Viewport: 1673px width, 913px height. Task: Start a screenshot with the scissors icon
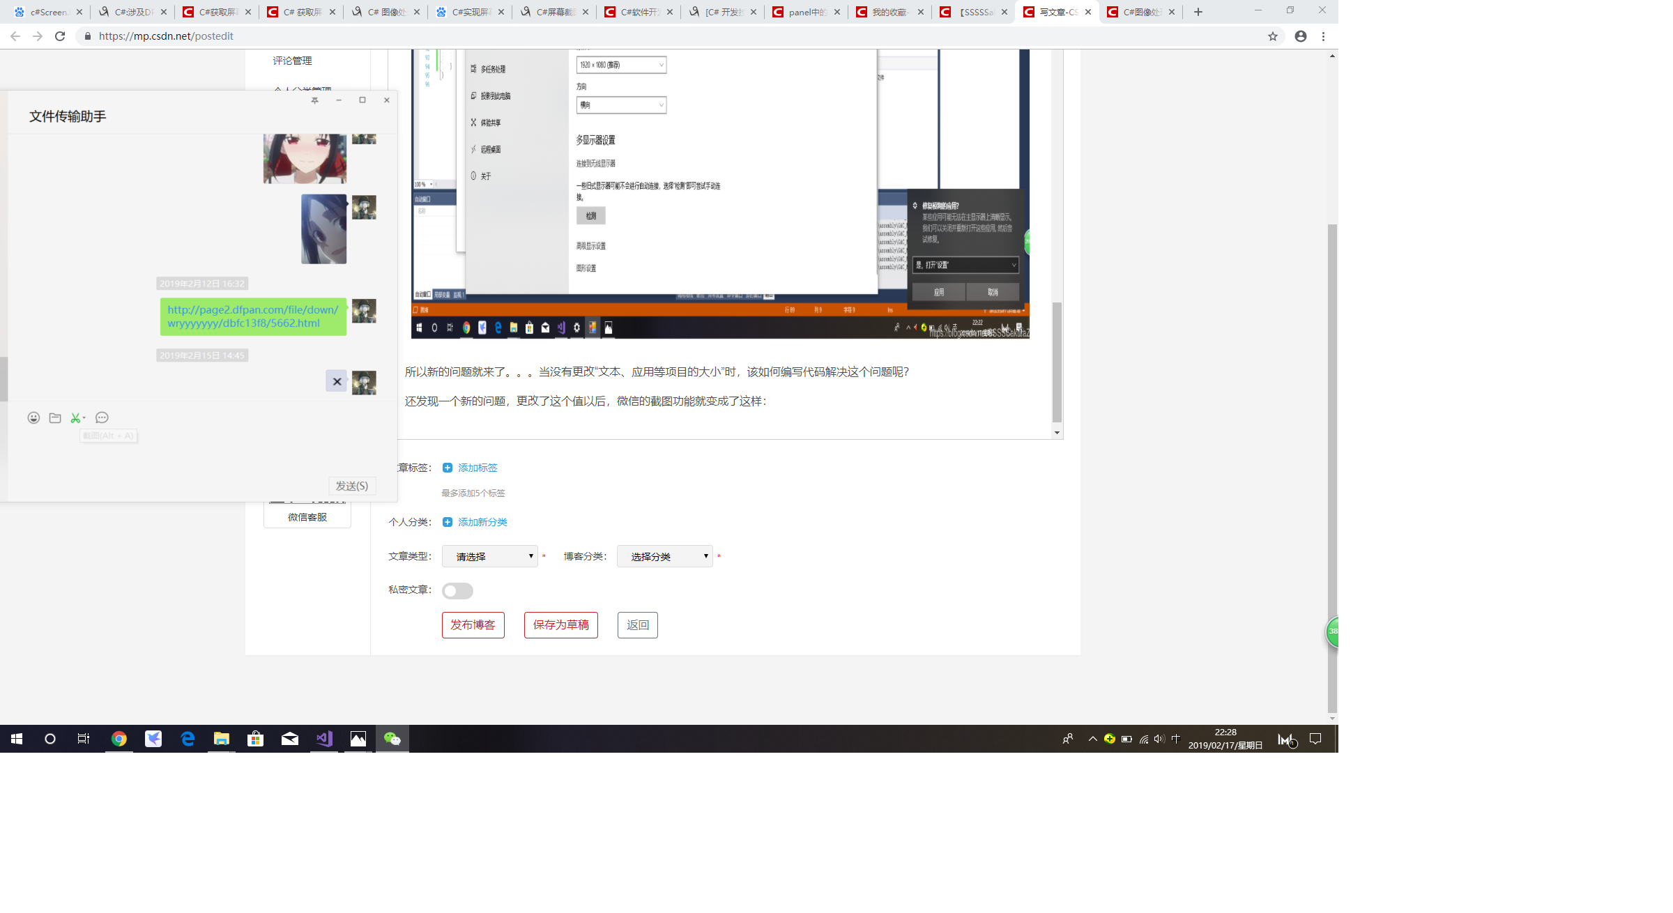pos(77,417)
